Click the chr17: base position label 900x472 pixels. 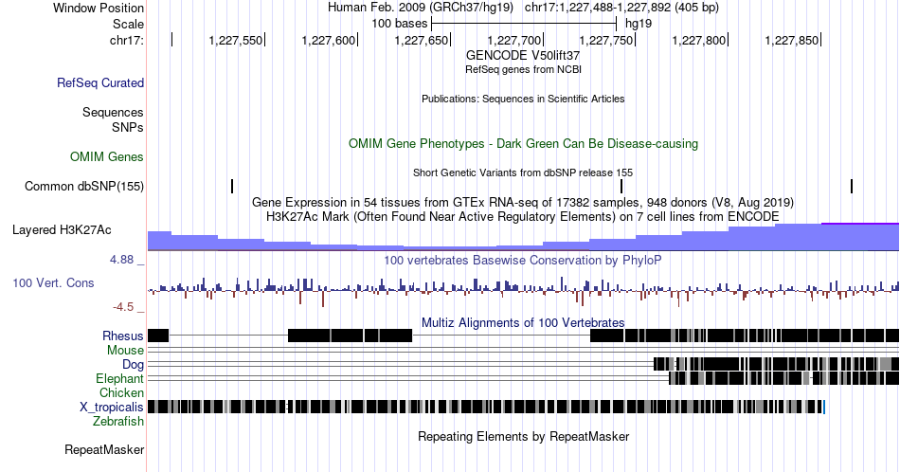coord(127,40)
